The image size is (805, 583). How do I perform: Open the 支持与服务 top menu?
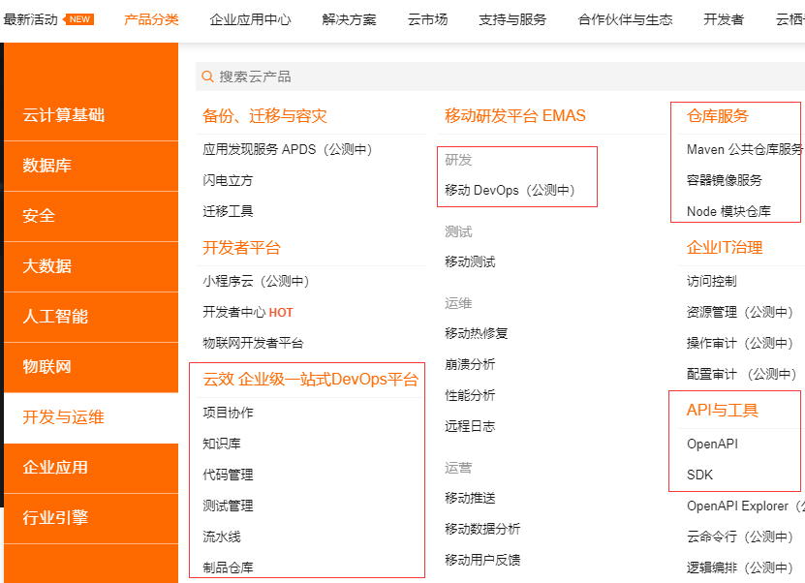[512, 19]
